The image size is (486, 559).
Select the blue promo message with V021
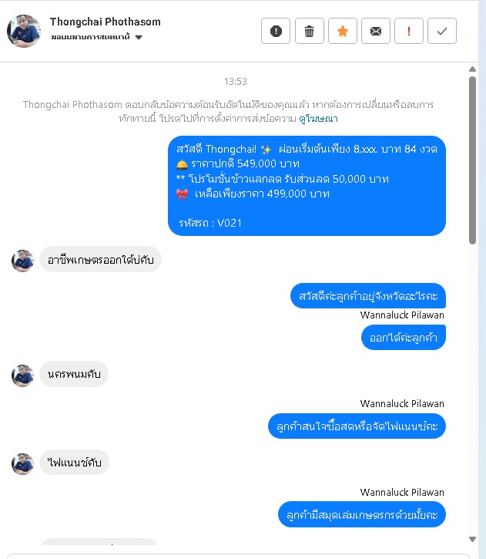tap(307, 186)
